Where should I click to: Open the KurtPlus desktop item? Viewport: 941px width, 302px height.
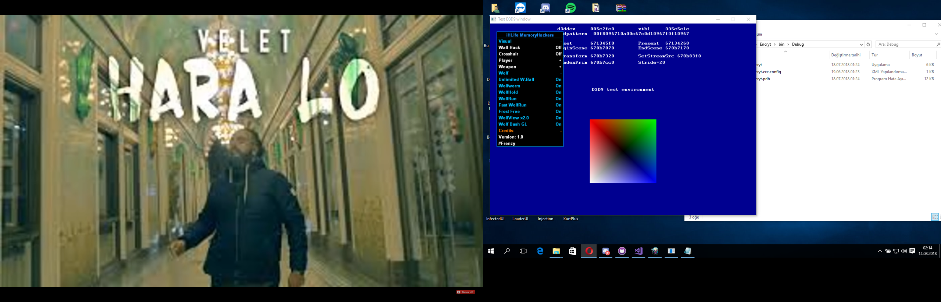570,219
